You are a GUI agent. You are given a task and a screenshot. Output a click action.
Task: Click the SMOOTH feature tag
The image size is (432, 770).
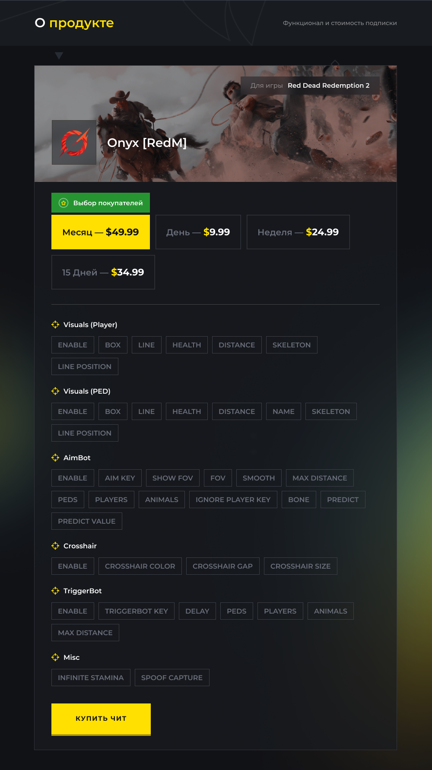point(259,478)
